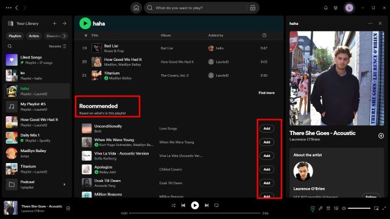Viewport: 390px width, 219px height.
Task: Skip to previous track
Action: 183,206
